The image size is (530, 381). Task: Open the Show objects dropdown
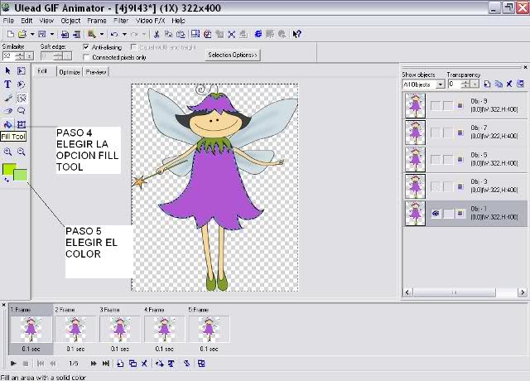[440, 84]
